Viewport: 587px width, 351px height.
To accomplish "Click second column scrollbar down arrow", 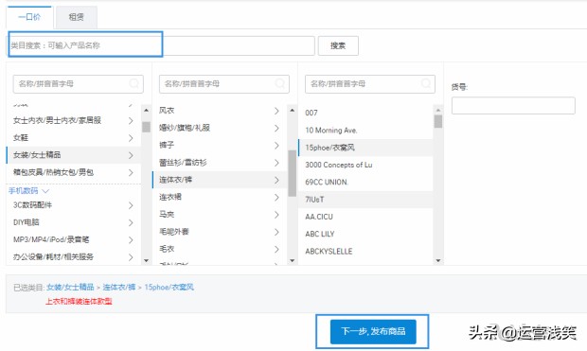I will tap(292, 260).
